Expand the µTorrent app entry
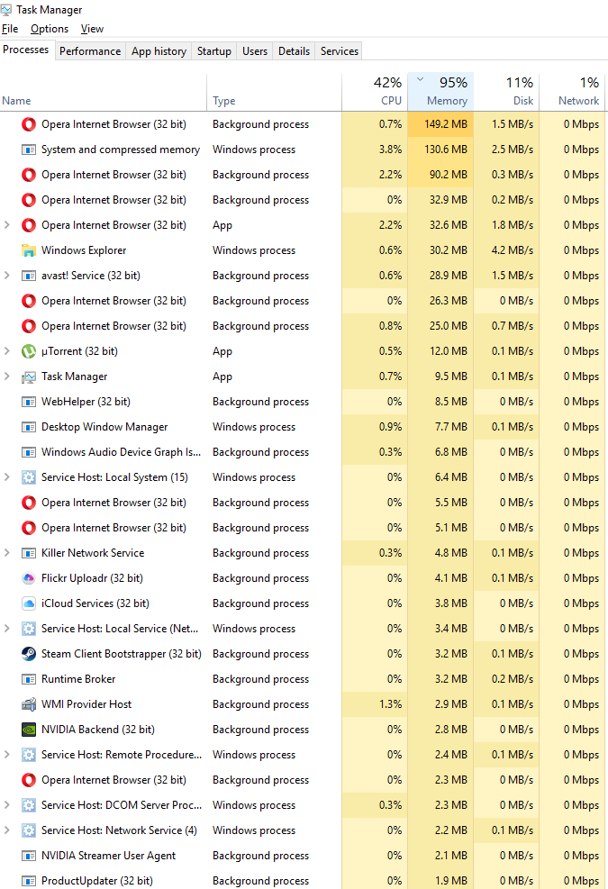The image size is (608, 889). (x=7, y=351)
